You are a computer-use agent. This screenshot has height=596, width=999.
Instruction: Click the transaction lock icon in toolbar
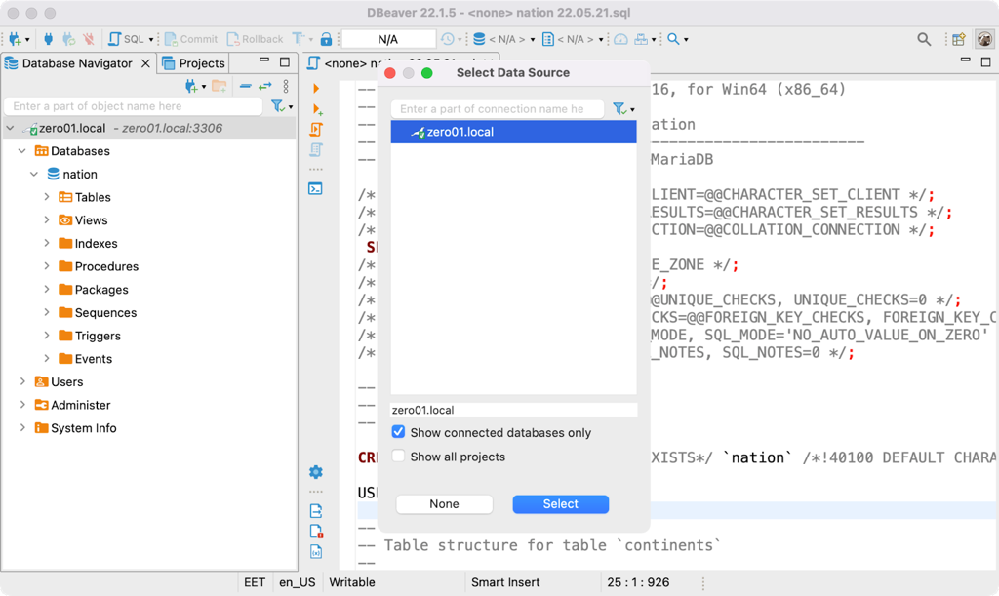coord(326,39)
